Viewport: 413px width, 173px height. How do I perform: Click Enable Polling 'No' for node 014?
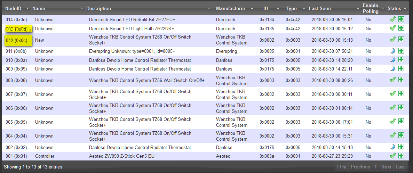point(368,19)
